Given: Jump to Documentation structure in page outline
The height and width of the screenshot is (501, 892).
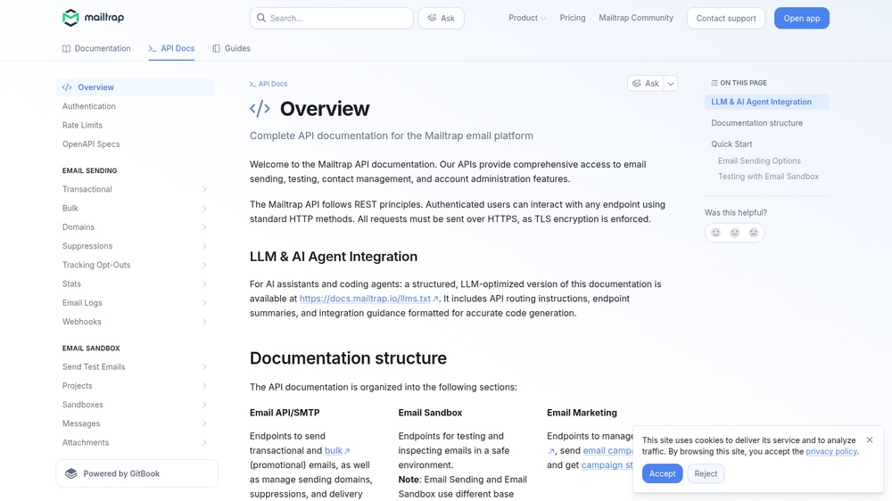Looking at the screenshot, I should (x=756, y=123).
